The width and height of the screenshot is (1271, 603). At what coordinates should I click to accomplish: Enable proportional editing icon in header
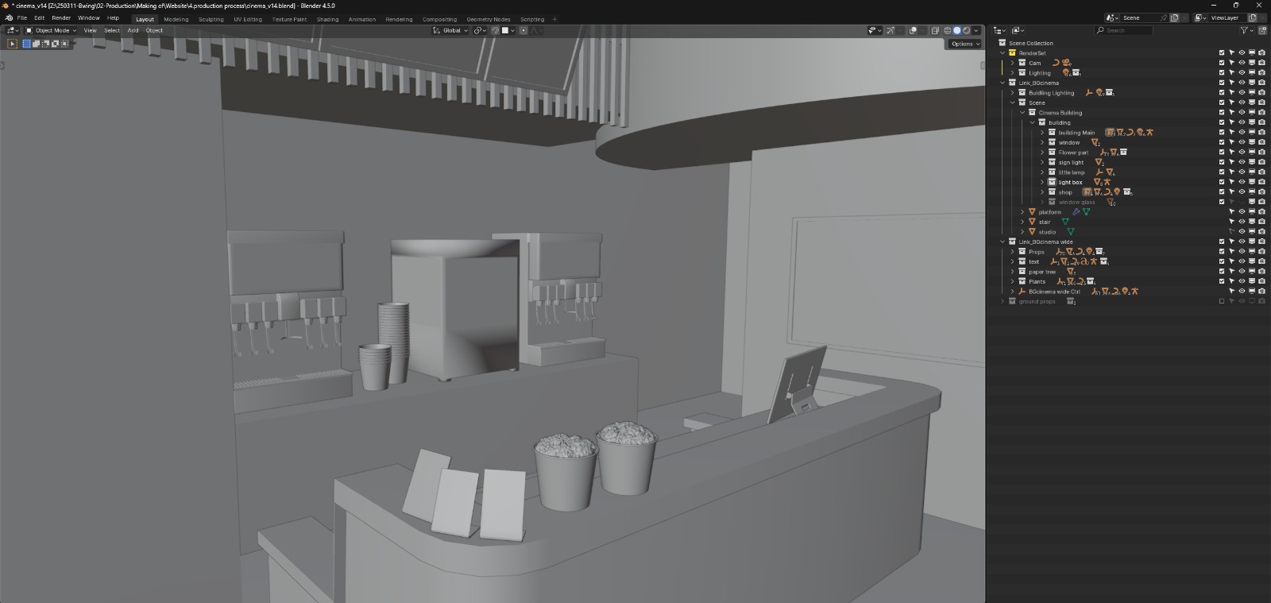(523, 30)
